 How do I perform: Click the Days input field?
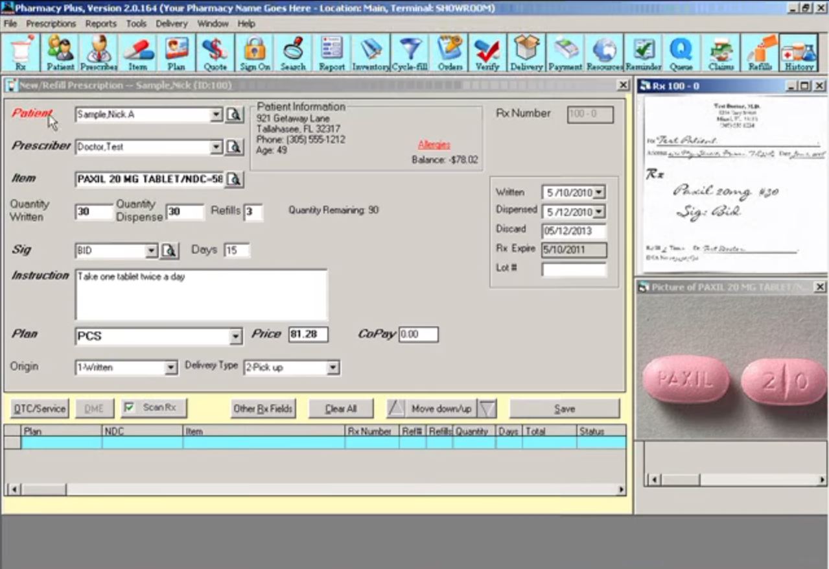(x=237, y=250)
